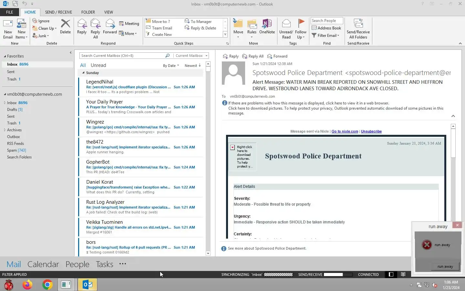The width and height of the screenshot is (465, 291).
Task: Open the By Date arrangement dropdown
Action: tap(171, 66)
